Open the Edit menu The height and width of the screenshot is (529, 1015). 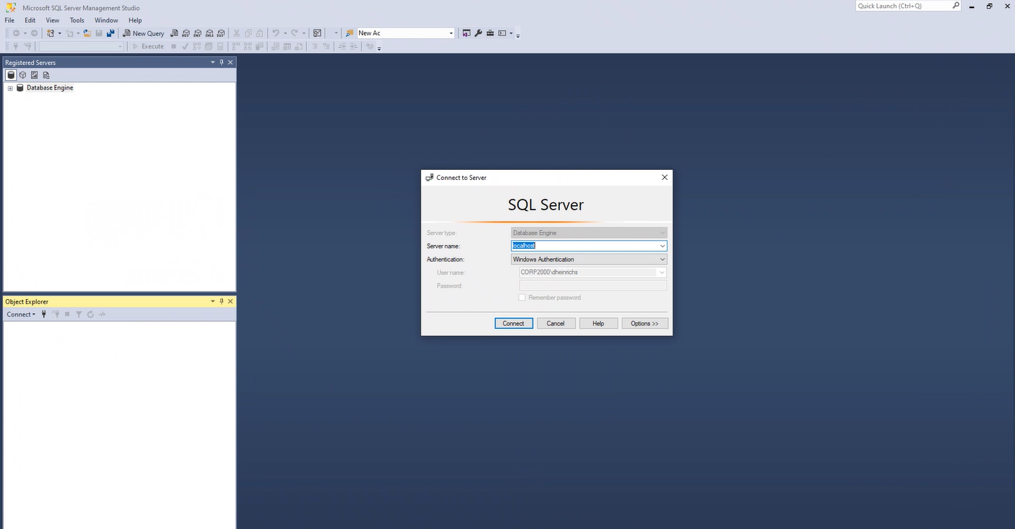pos(30,20)
